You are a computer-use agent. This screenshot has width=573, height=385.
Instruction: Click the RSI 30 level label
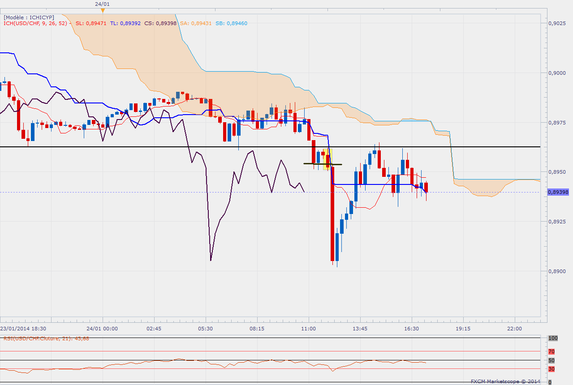coord(552,369)
